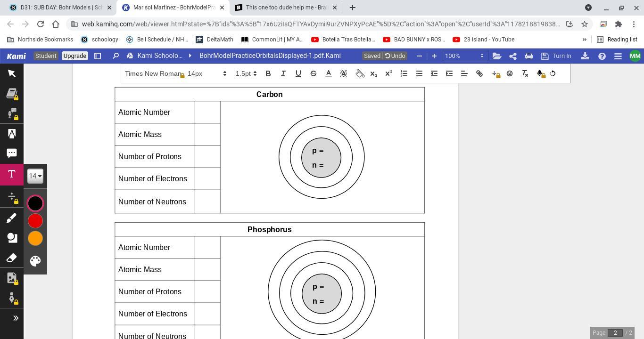Screen dimensions: 644x339
Task: Zoom in with the plus button
Action: point(434,56)
